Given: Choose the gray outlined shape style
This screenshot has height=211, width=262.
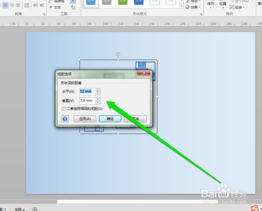Looking at the screenshot, I should (x=171, y=3).
